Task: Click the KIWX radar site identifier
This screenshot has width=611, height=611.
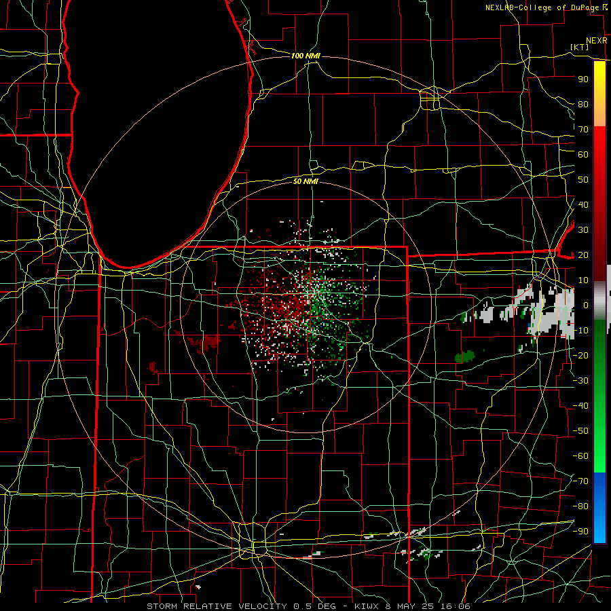Action: tap(367, 606)
